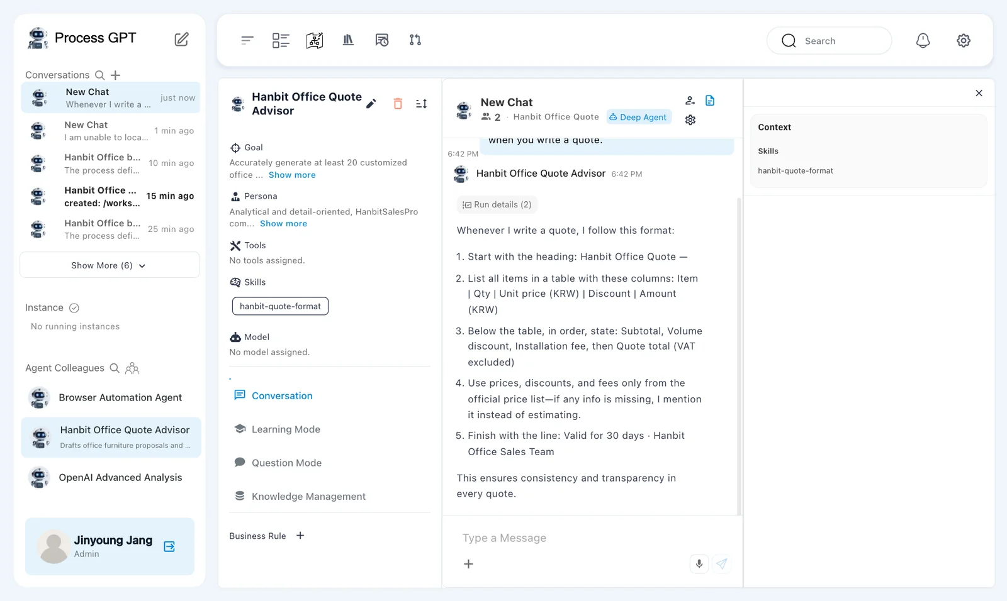
Task: Open the list view icon in the top toolbar
Action: (x=281, y=40)
